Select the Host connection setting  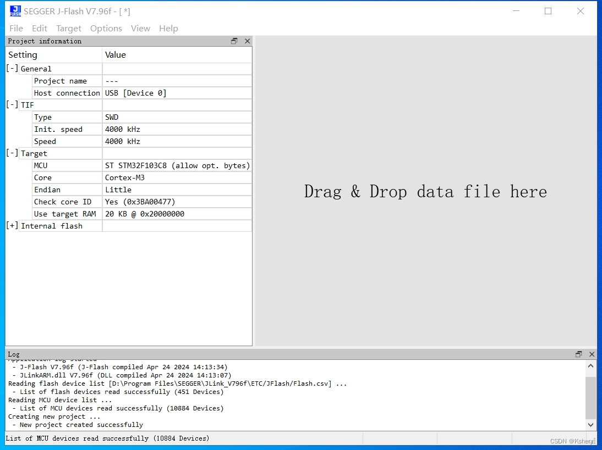tap(67, 93)
